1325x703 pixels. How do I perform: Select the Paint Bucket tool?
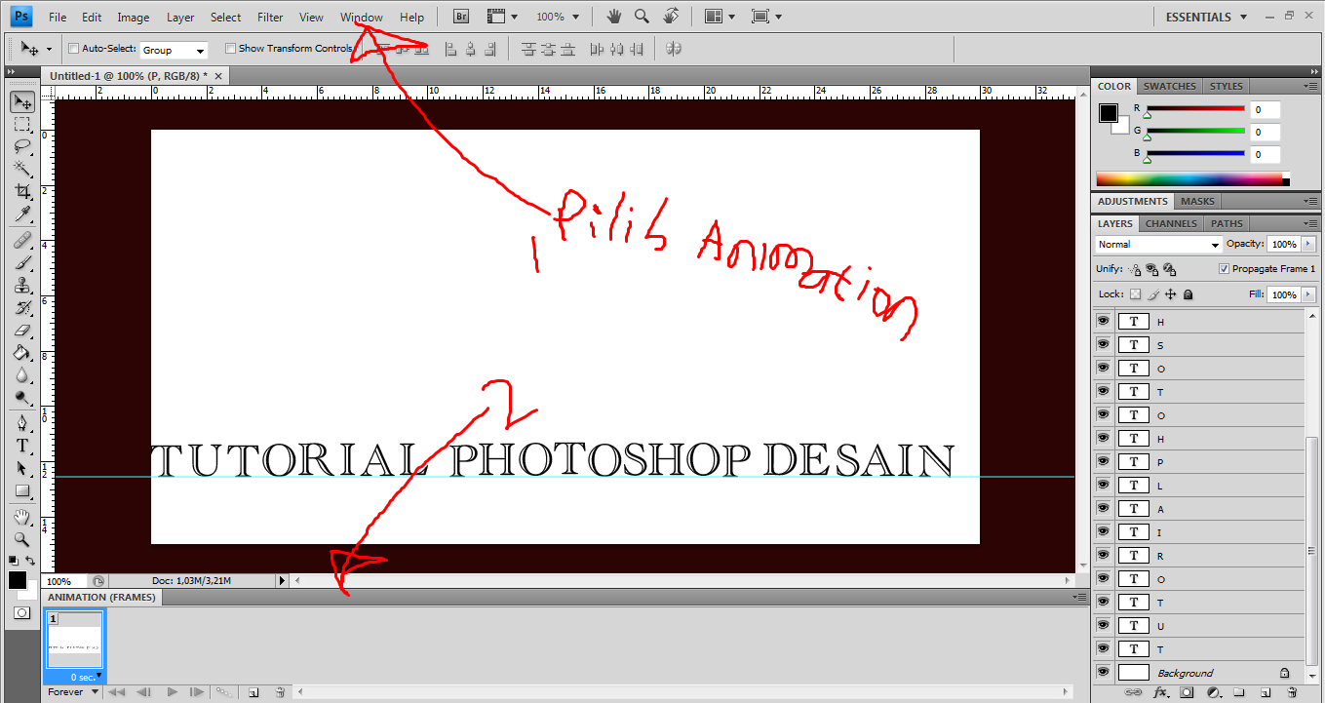pyautogui.click(x=22, y=352)
